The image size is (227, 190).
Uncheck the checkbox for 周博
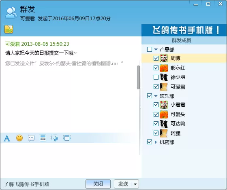[x=156, y=58]
